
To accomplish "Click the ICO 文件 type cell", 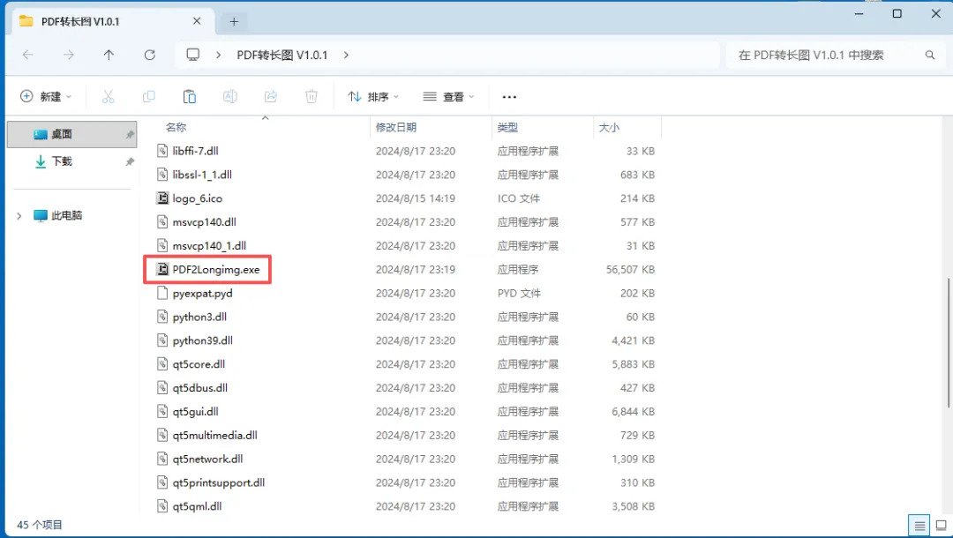I will (x=519, y=198).
